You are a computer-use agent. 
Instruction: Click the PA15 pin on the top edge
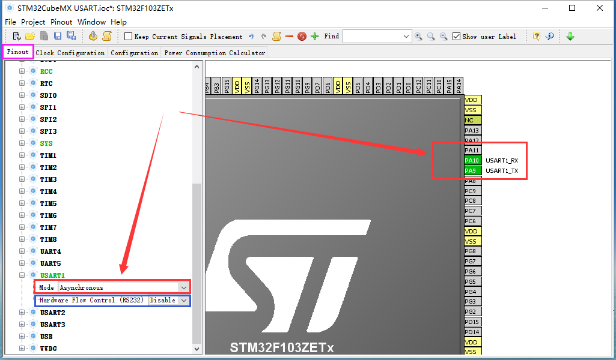[449, 85]
